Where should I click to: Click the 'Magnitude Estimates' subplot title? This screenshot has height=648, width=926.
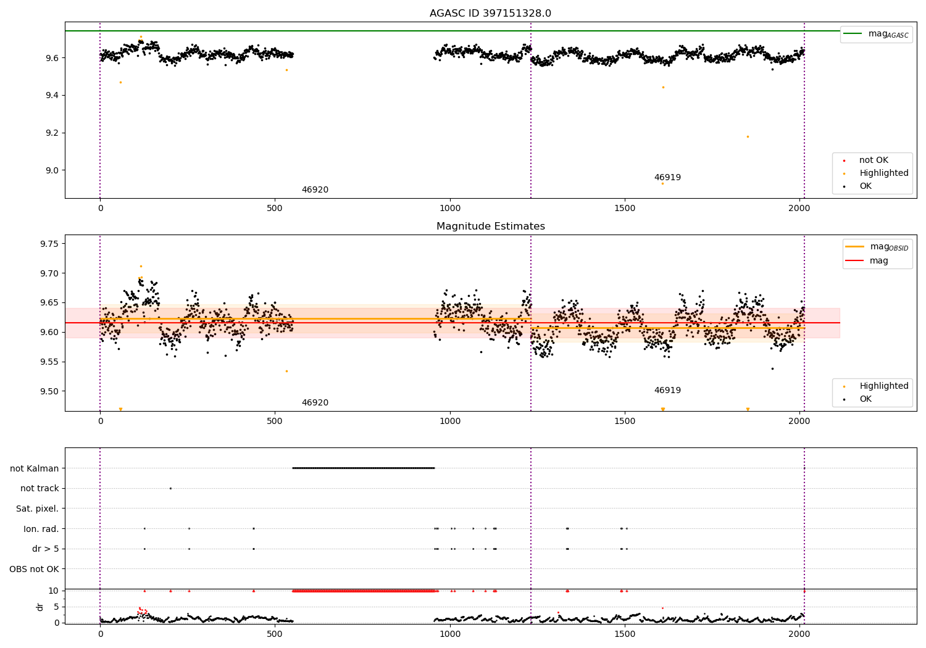pyautogui.click(x=491, y=226)
